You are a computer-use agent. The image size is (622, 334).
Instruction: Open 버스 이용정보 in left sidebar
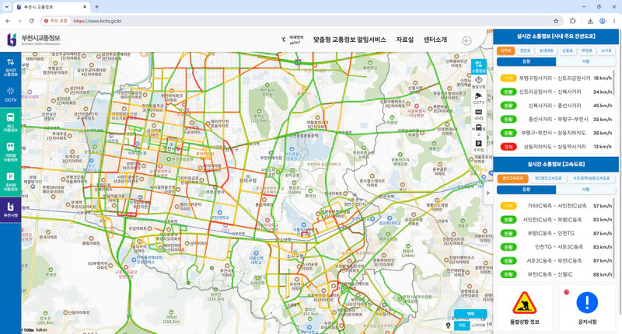coord(11,123)
